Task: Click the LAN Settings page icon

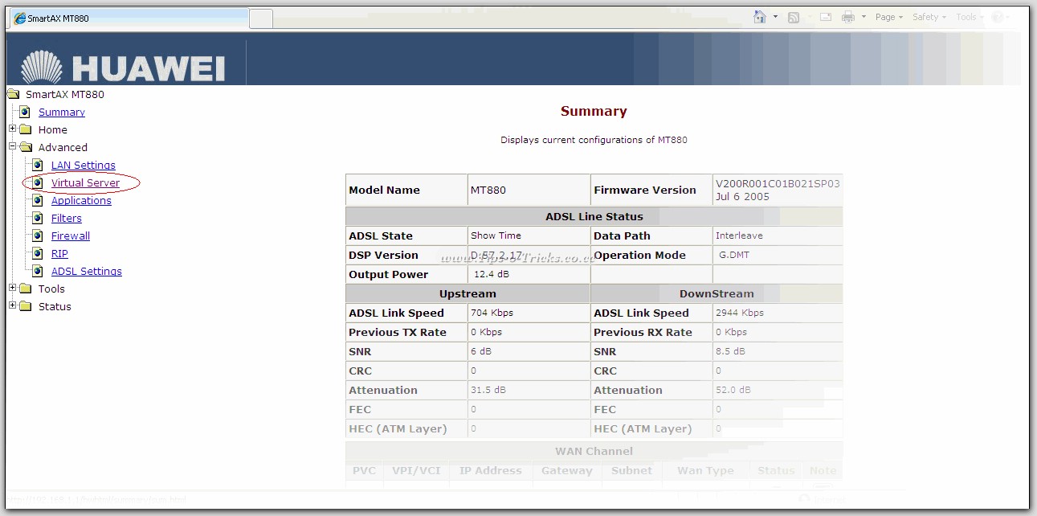Action: pyautogui.click(x=38, y=165)
